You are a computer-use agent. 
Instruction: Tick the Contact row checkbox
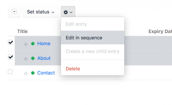(11, 72)
